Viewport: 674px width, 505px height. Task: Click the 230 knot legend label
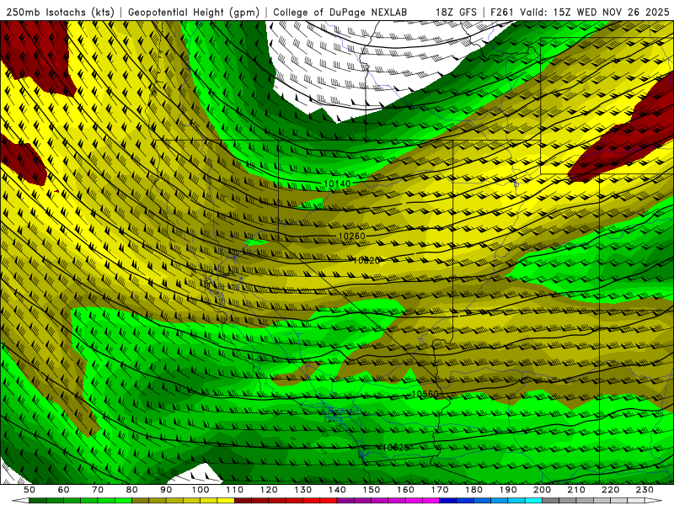pos(645,490)
